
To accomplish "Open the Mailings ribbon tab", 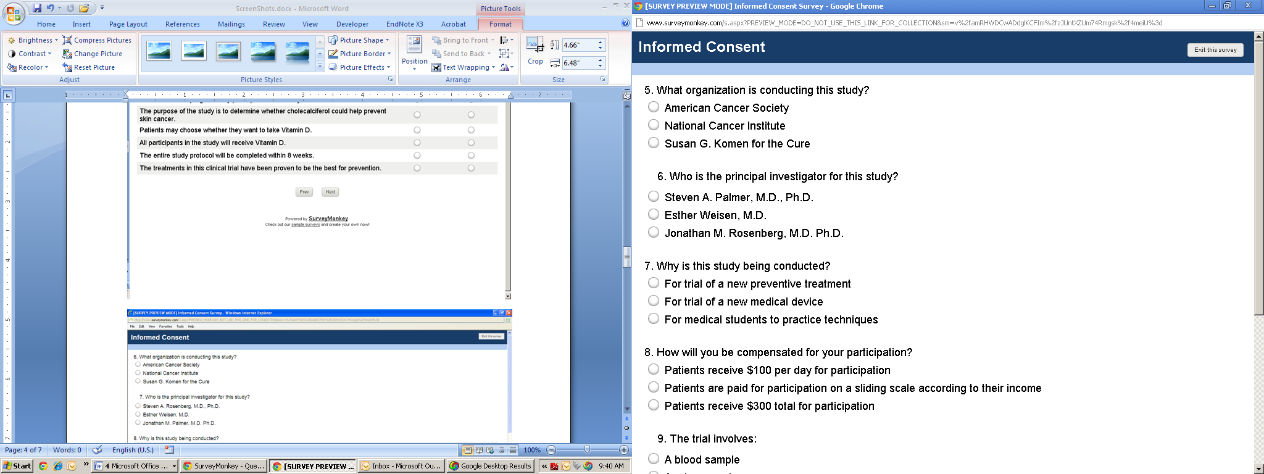I will 231,24.
